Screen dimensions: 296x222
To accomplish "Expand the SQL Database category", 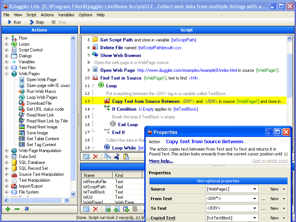I will pos(7,162).
